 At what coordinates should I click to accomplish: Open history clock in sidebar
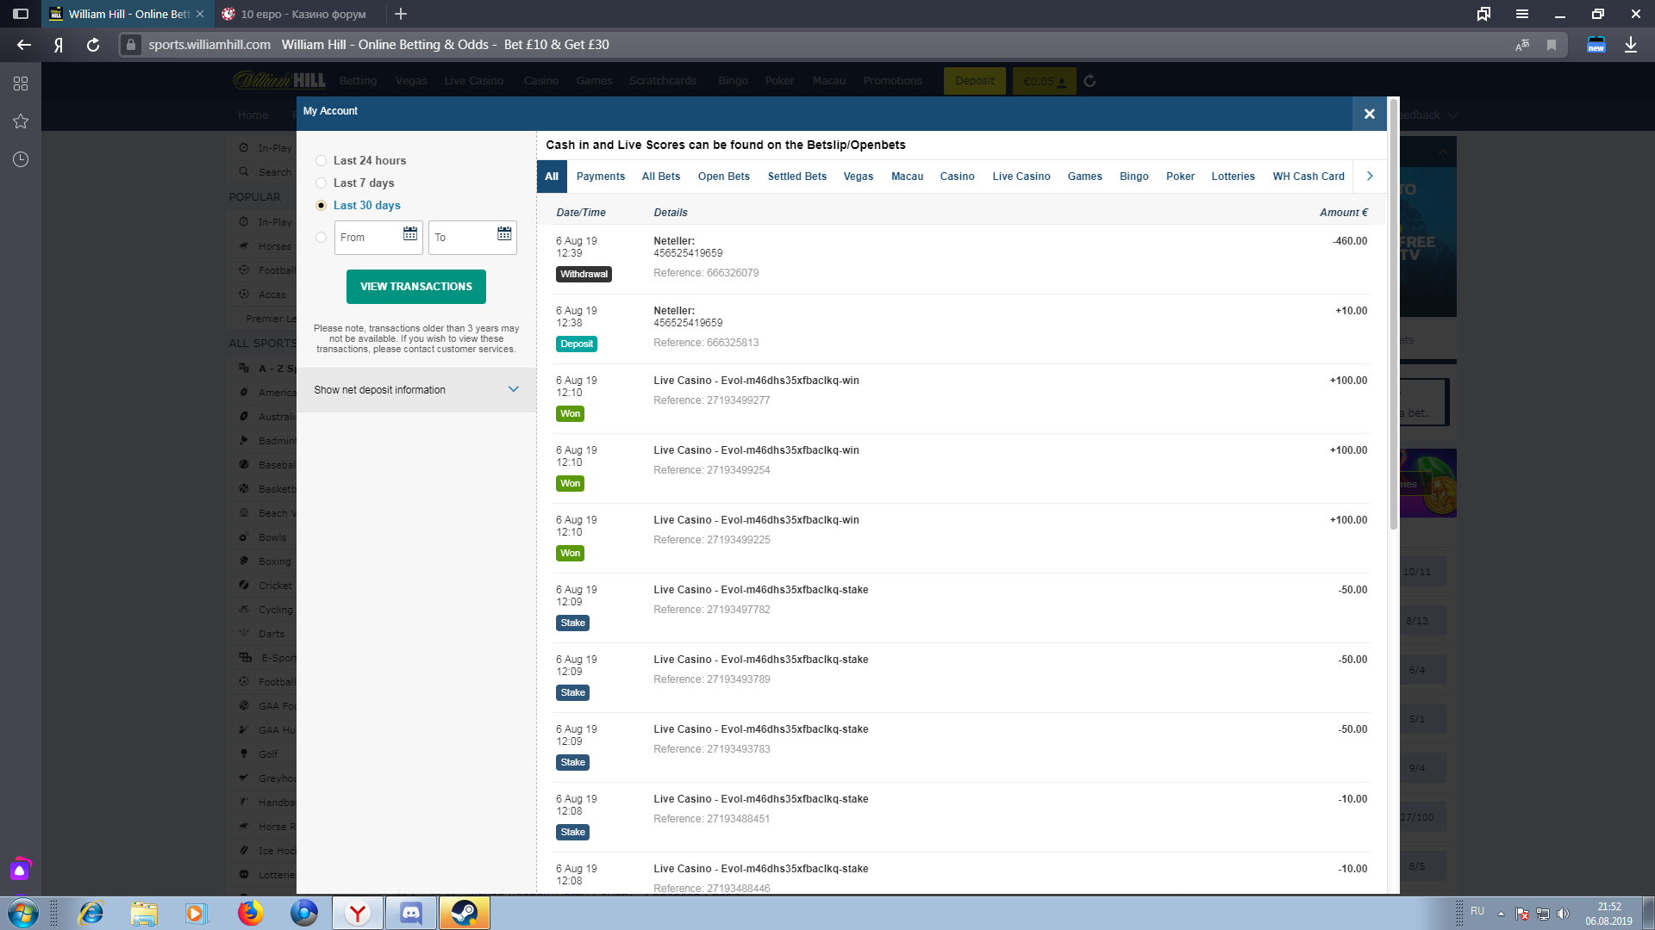click(21, 159)
